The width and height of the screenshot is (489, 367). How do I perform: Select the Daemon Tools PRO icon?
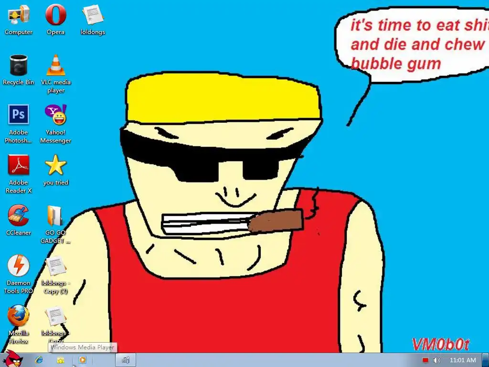pos(19,274)
